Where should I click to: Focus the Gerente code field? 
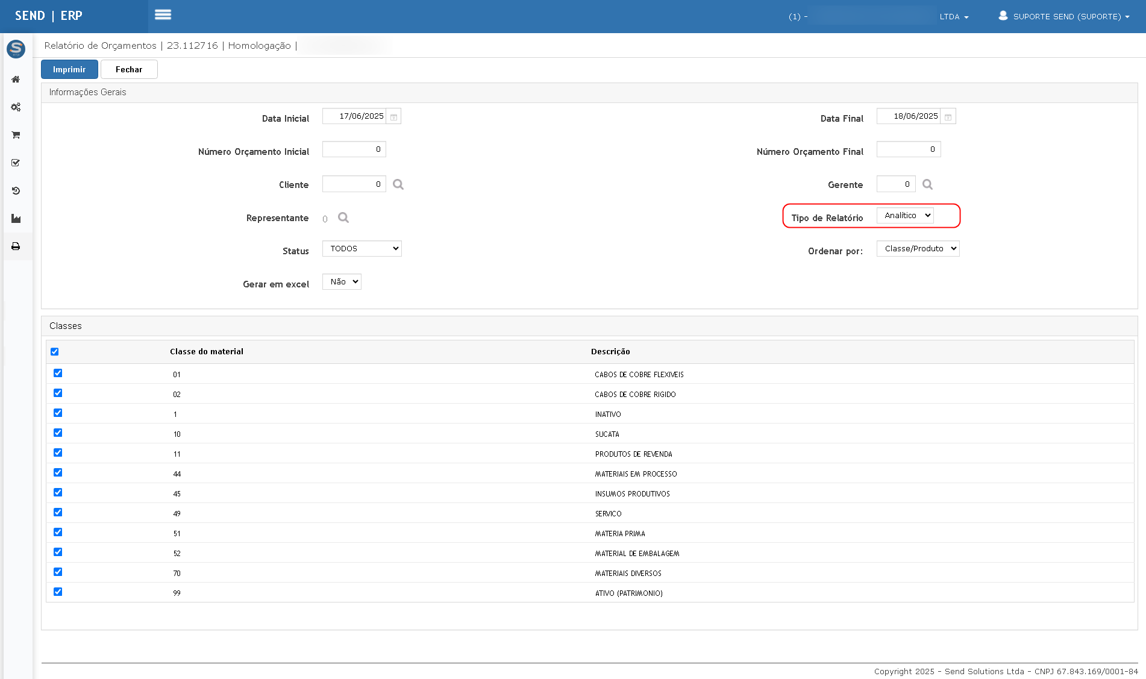coord(896,184)
